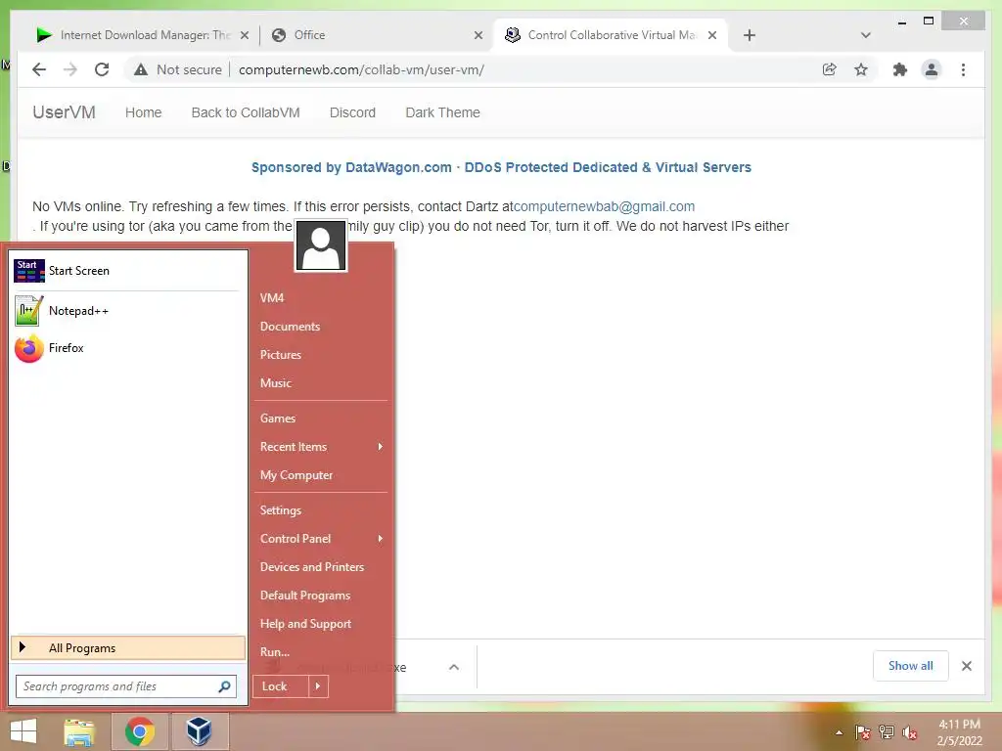Open the Home navigation link
Viewport: 1002px width, 751px height.
point(143,112)
